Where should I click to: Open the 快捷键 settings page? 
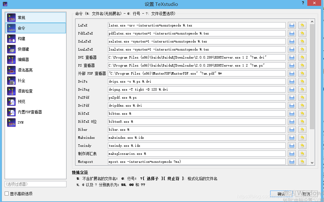point(36,49)
